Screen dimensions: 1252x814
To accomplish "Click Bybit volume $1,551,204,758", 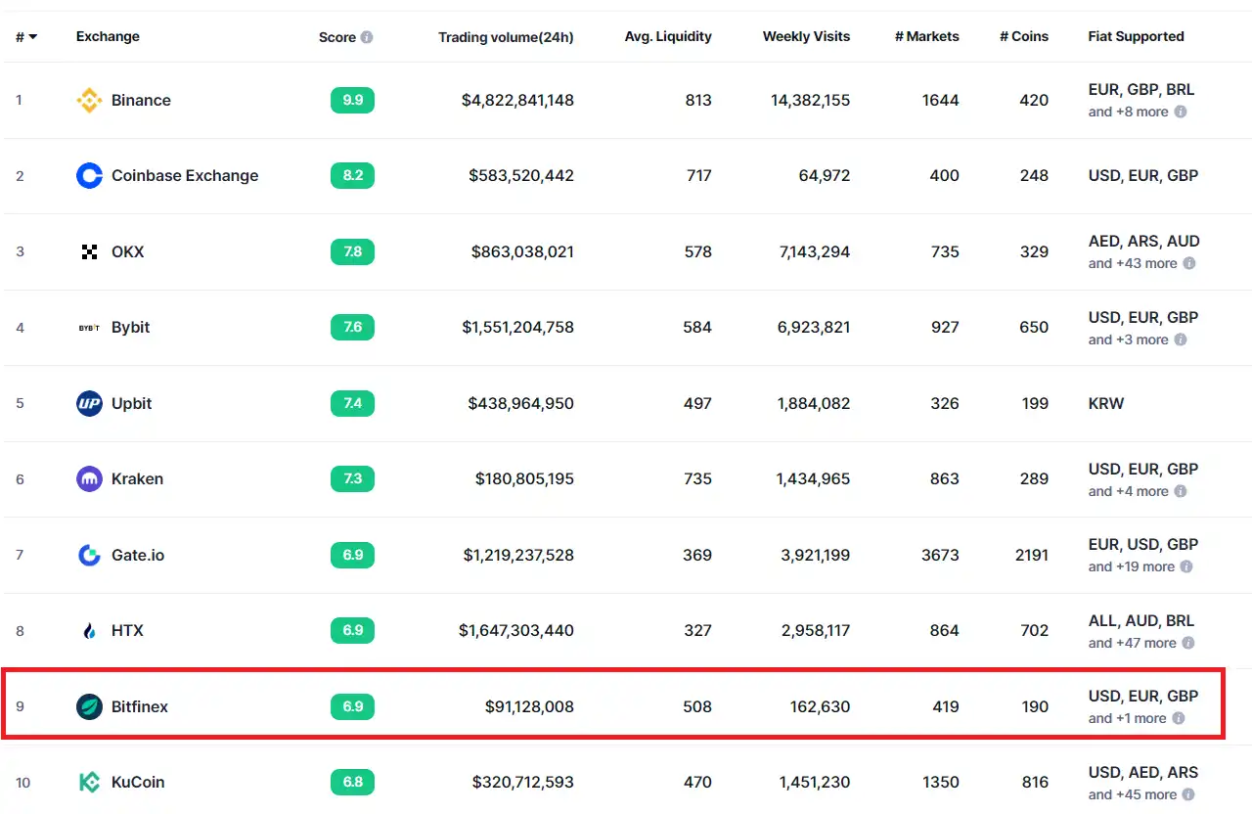I will [517, 328].
